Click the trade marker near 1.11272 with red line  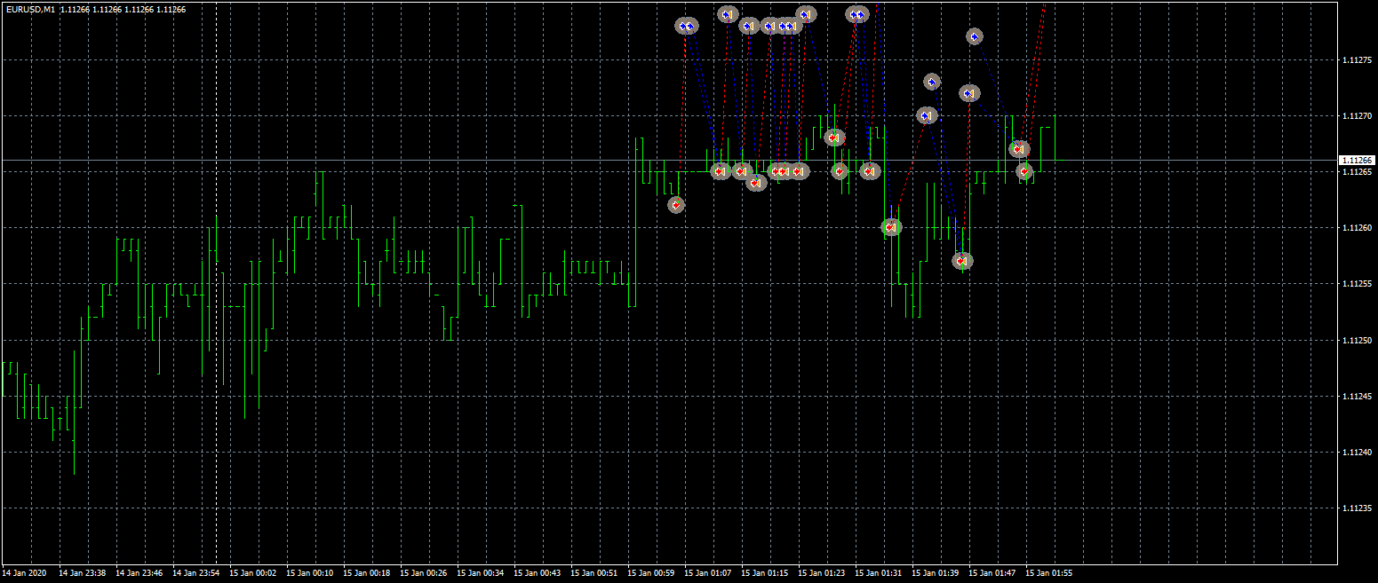click(x=969, y=92)
